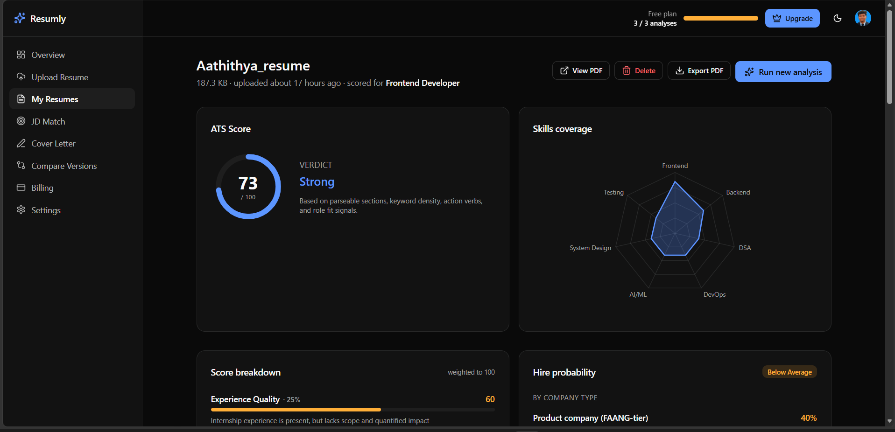Click the sparkle icon on Run new analysis
The height and width of the screenshot is (432, 895).
tap(749, 72)
